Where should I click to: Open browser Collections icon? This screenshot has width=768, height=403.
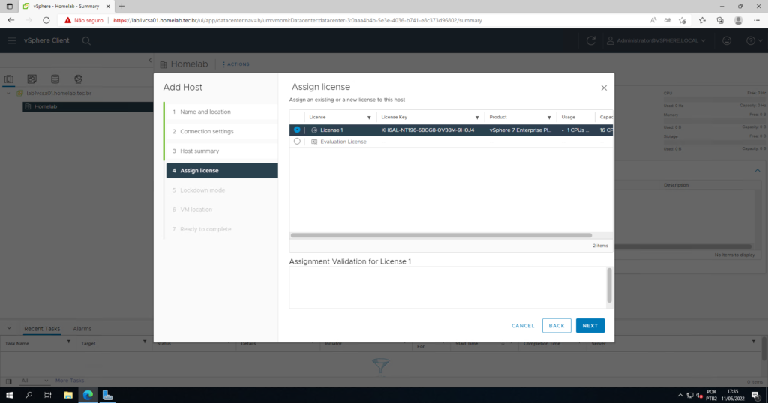pos(720,20)
